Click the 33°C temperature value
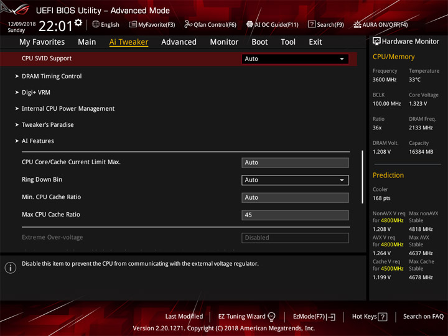The width and height of the screenshot is (448, 336). point(414,80)
